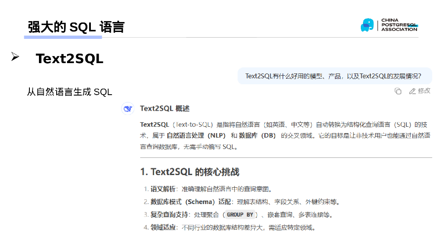Click the heading Text2SQL 的核心挑战
443x249 pixels.
click(189, 172)
